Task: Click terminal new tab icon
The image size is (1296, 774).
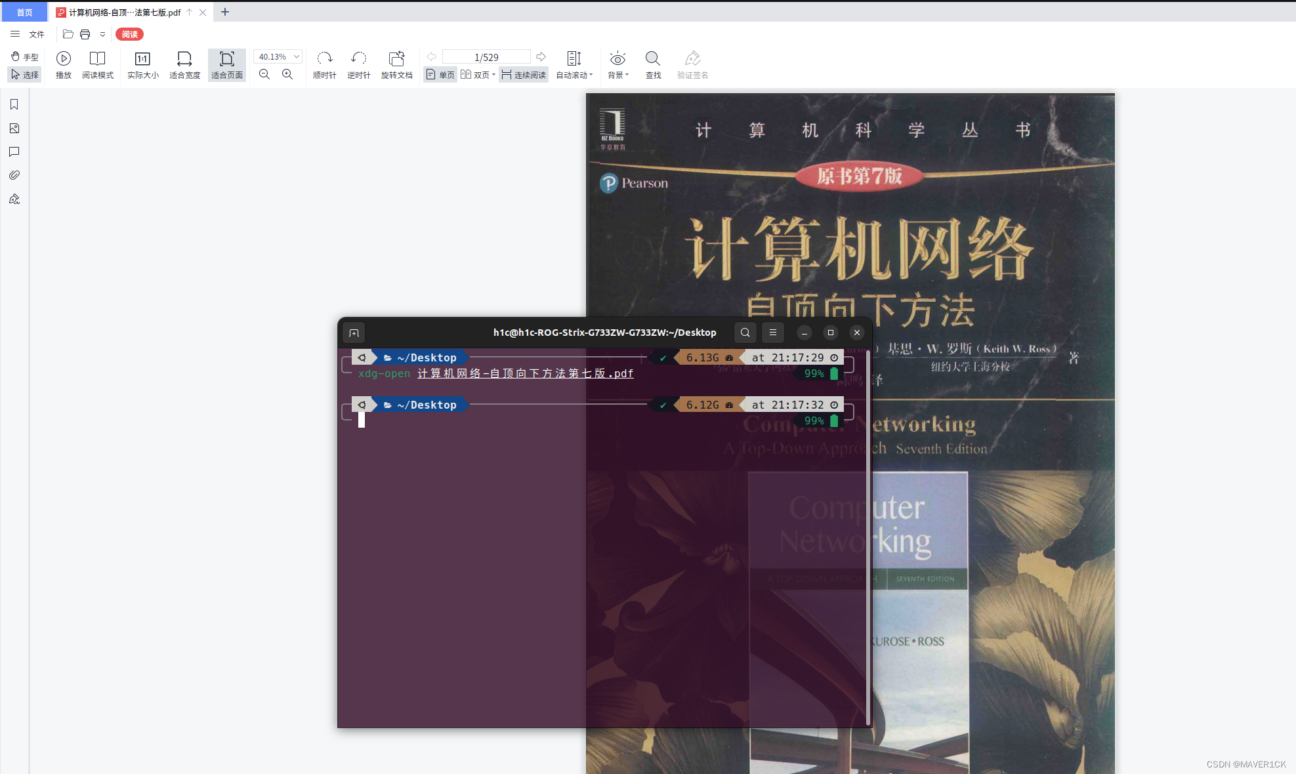Action: [354, 333]
